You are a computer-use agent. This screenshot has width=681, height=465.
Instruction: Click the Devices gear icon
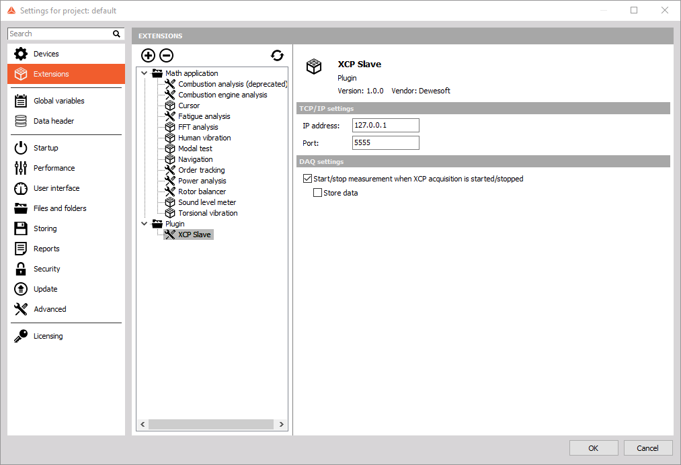pos(21,54)
